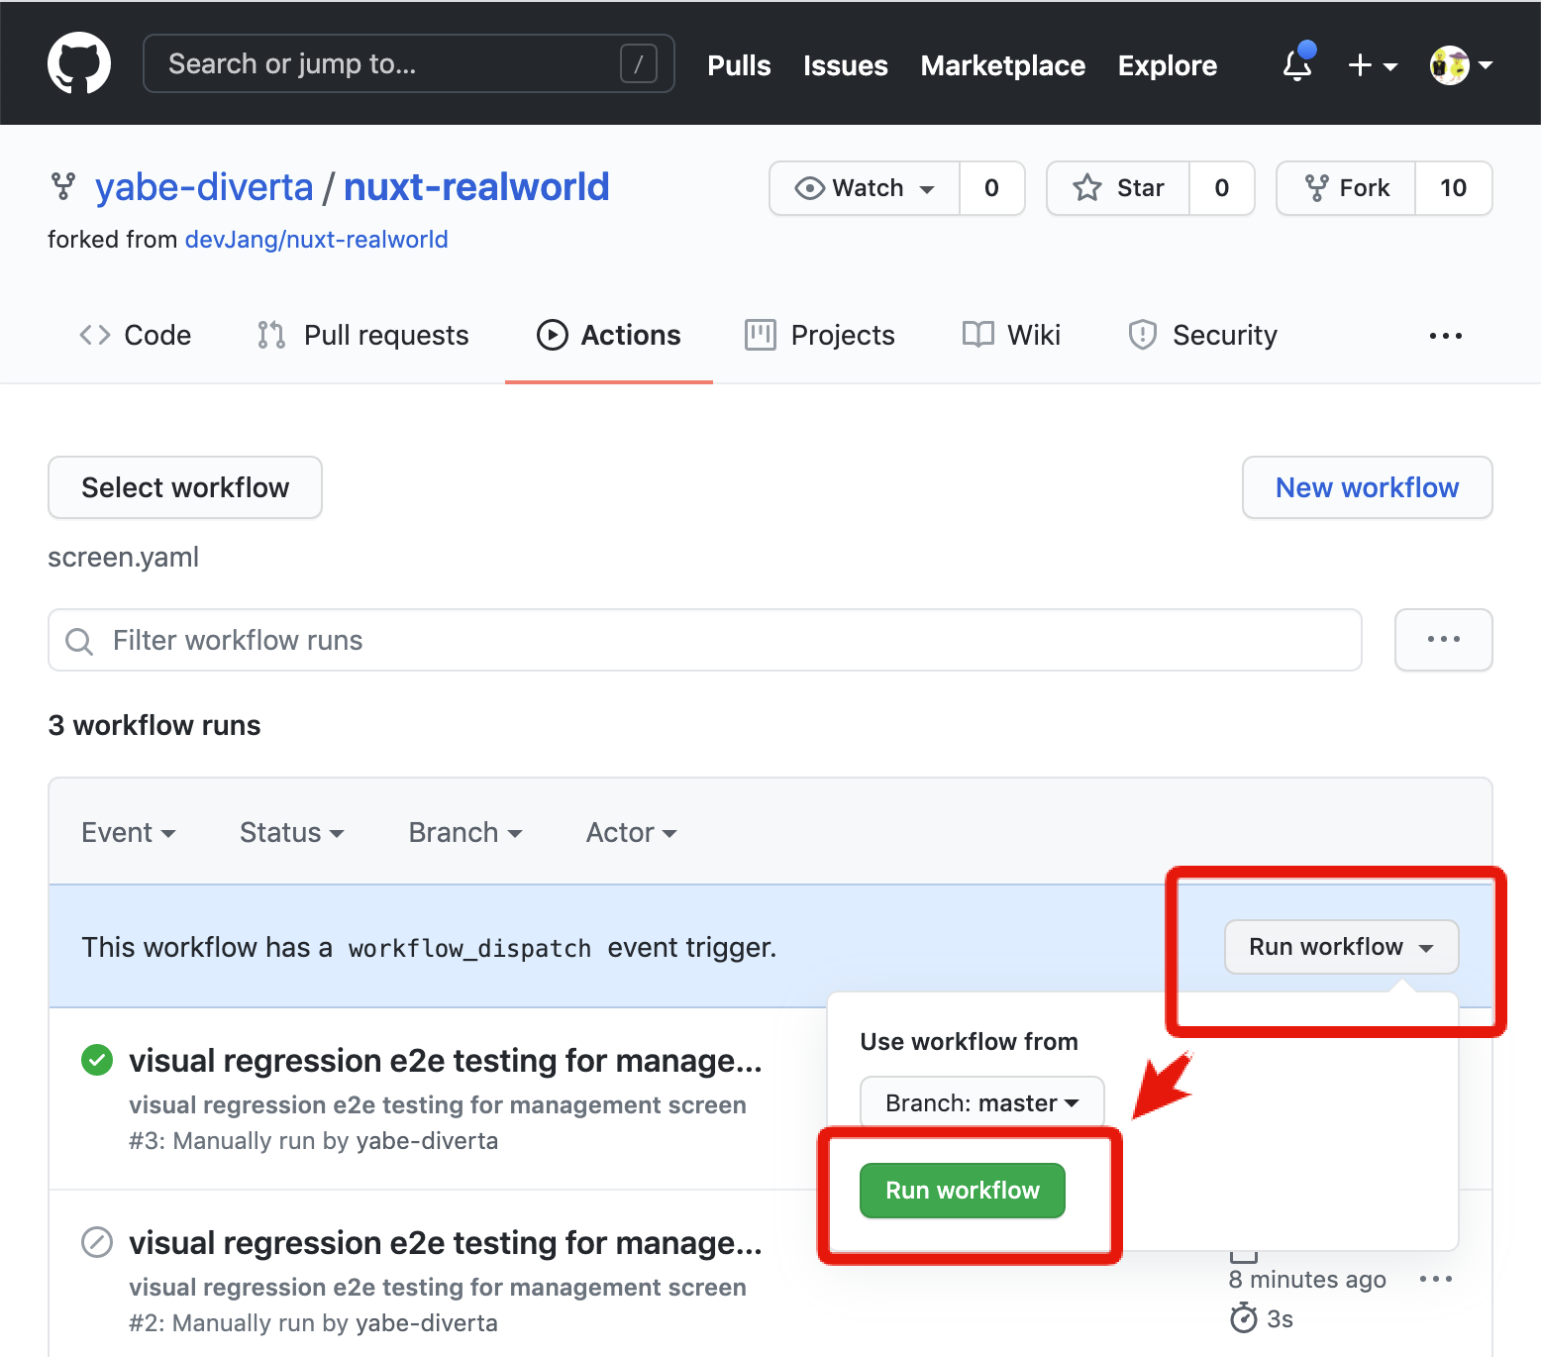Click the magnifier icon in filter box

point(79,642)
